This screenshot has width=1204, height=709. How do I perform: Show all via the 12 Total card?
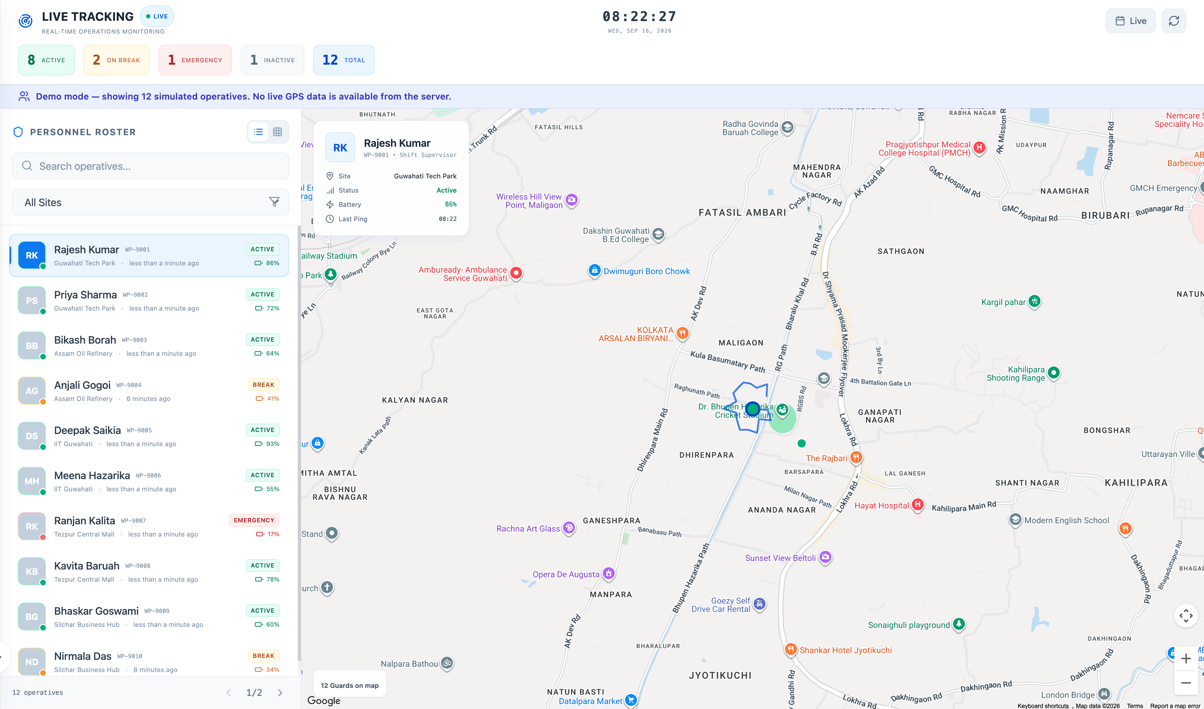pyautogui.click(x=344, y=60)
